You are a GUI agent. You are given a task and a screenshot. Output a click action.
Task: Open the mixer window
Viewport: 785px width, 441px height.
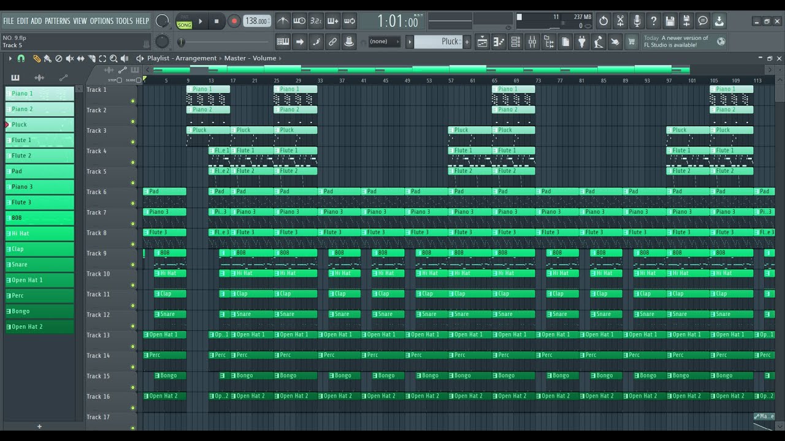coord(532,42)
